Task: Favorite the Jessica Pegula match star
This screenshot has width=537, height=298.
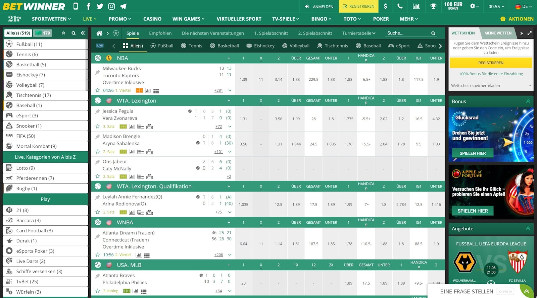Action: (x=98, y=127)
